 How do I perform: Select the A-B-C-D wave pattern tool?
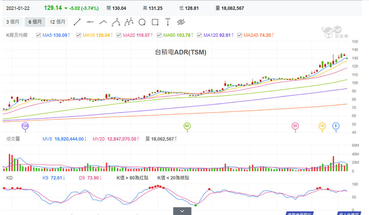(x=129, y=22)
